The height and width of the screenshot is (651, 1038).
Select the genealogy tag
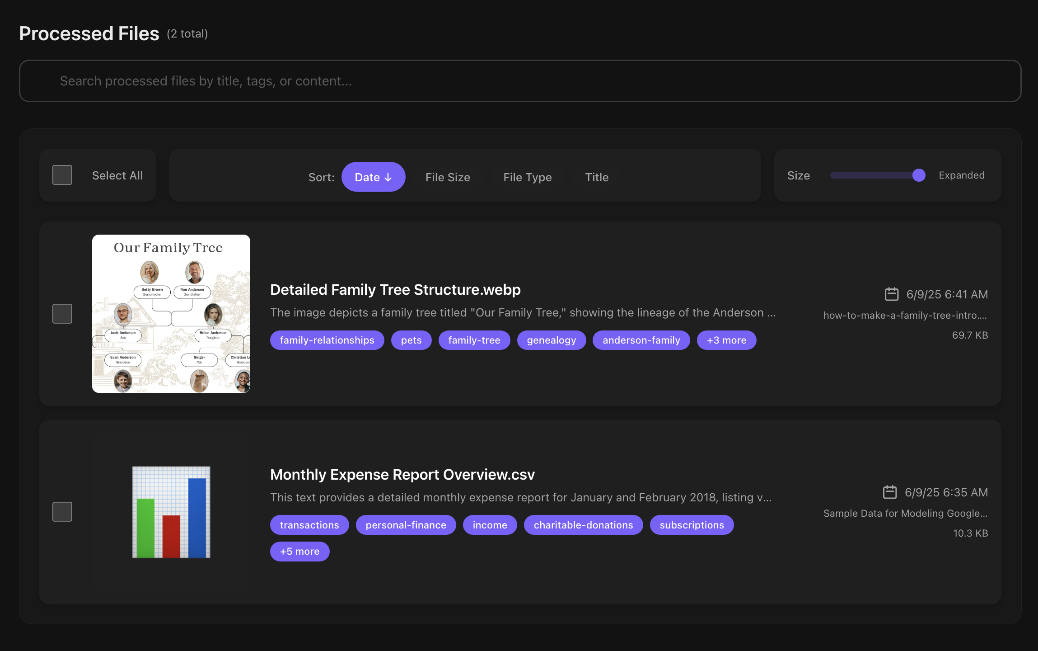(551, 340)
